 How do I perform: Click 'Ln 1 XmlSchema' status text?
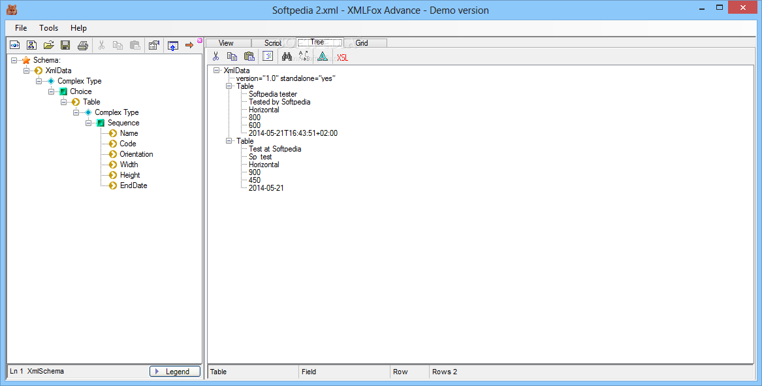click(x=37, y=372)
